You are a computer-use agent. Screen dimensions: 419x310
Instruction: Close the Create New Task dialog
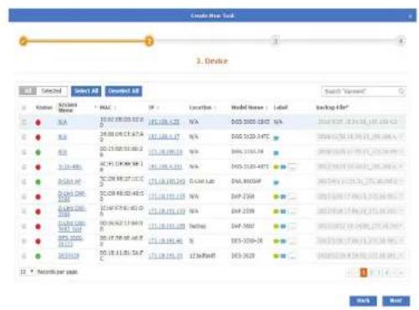coord(410,16)
